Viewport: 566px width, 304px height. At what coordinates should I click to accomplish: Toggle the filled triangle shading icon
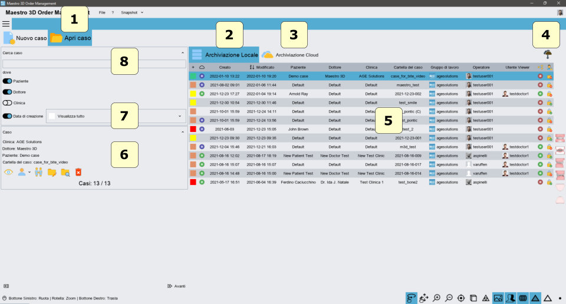coord(535,298)
